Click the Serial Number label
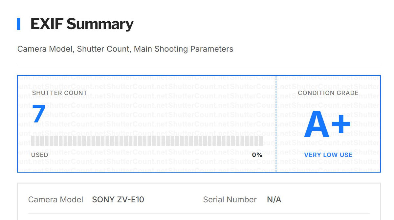The image size is (394, 220). (230, 200)
